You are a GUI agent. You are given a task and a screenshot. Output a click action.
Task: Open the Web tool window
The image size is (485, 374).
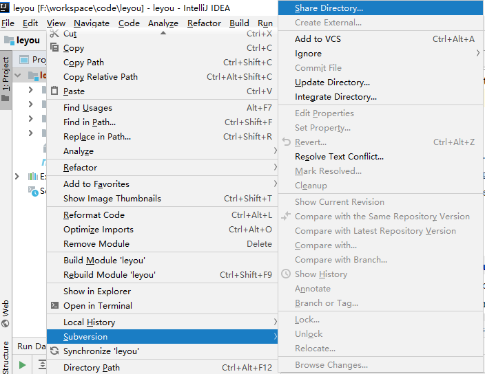point(6,313)
